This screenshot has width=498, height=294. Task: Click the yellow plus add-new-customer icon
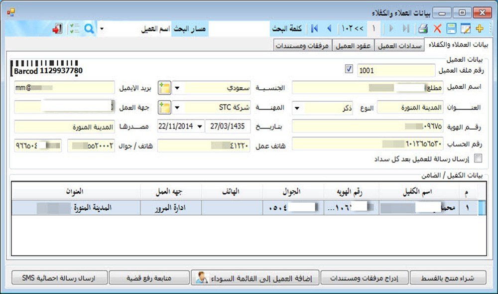[x=480, y=29]
